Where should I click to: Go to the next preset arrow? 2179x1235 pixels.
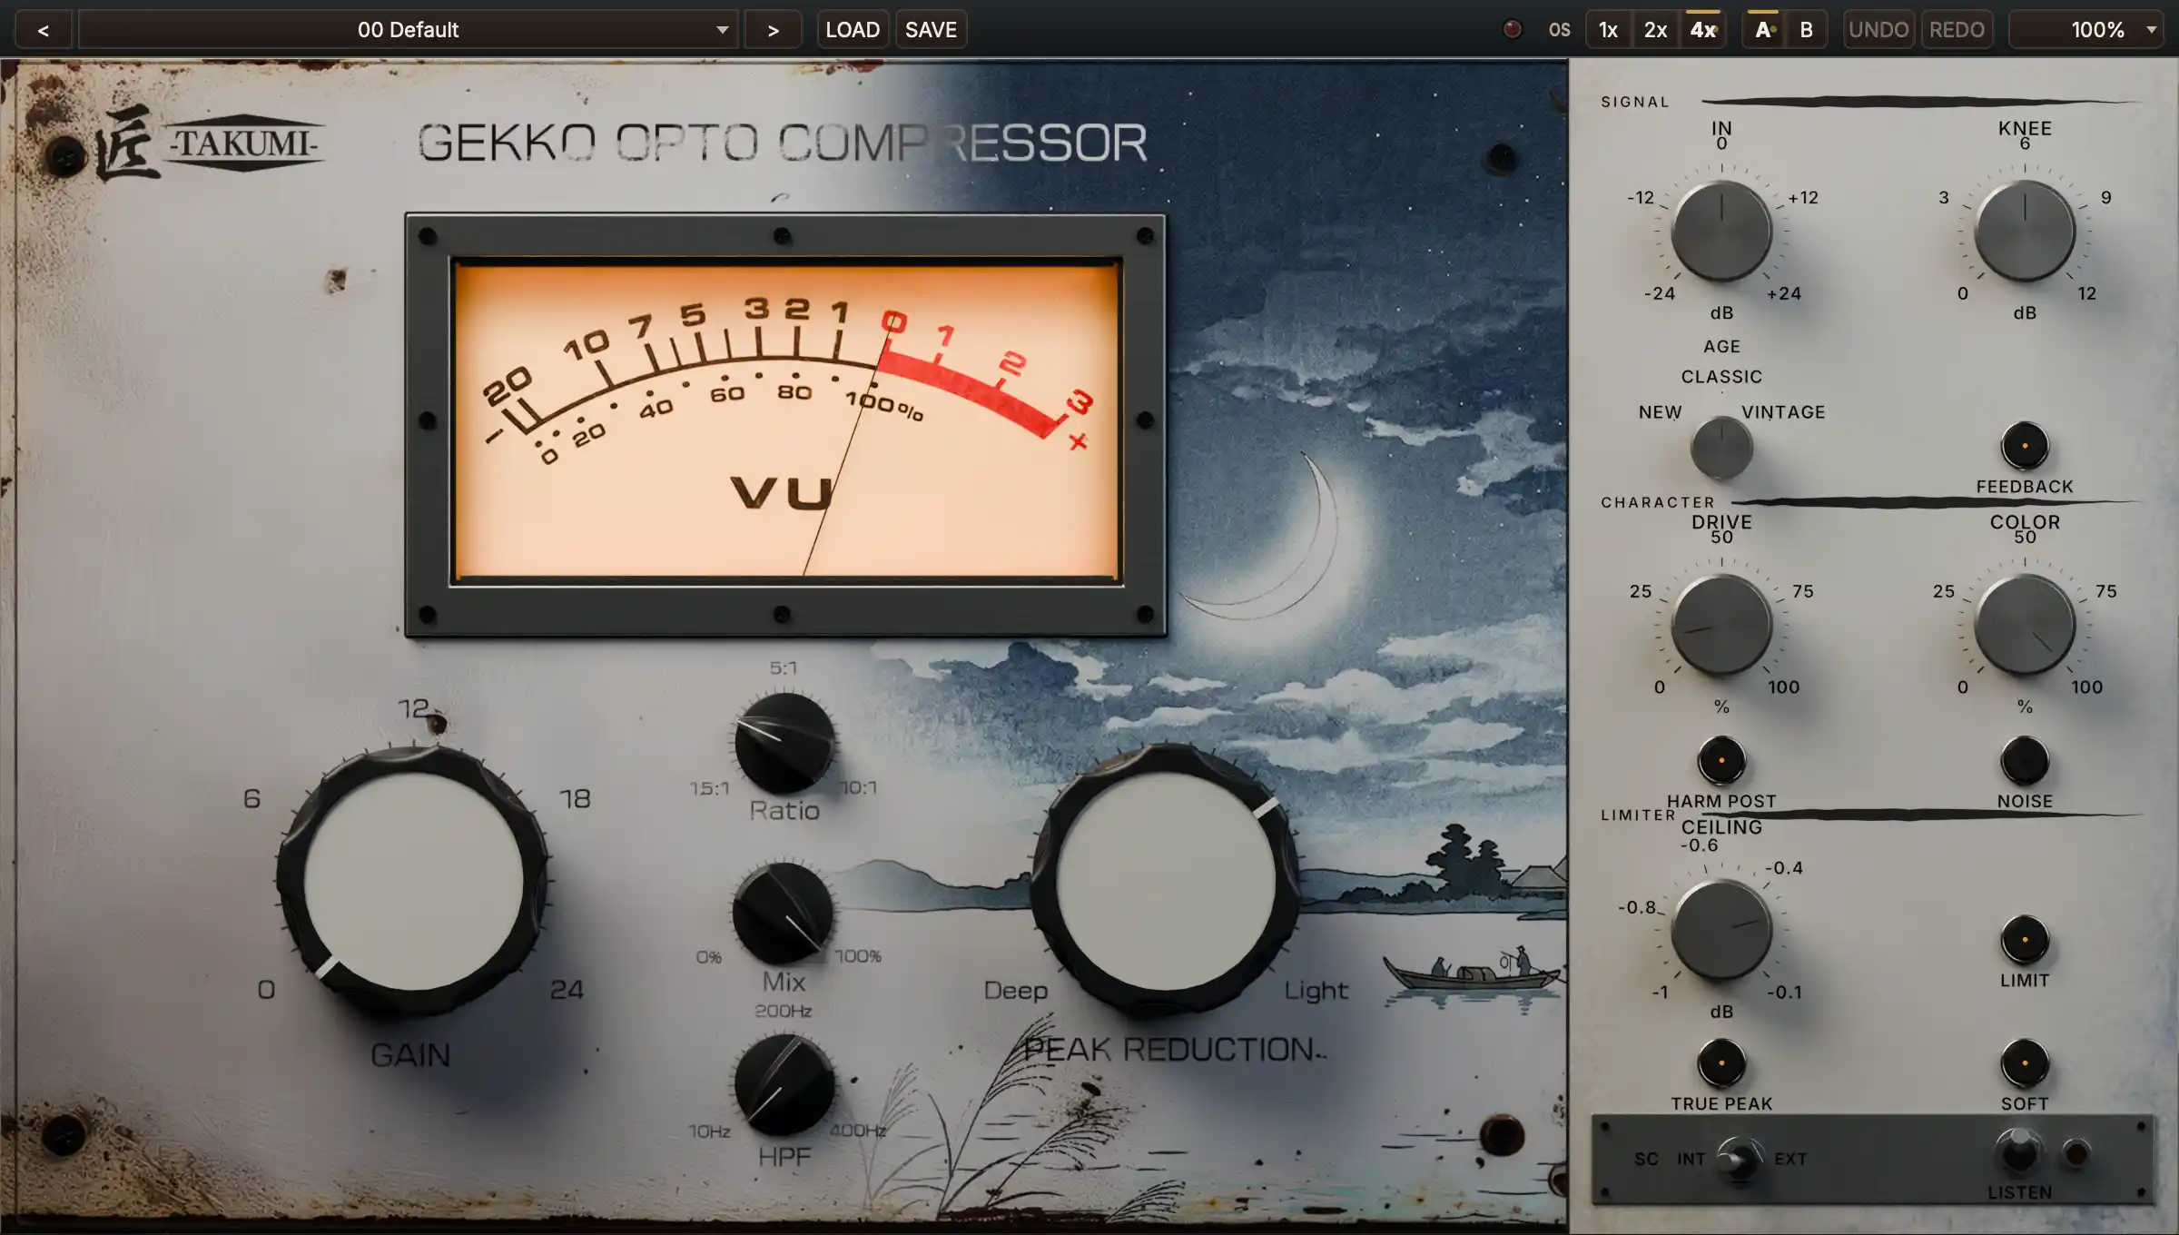pyautogui.click(x=773, y=30)
